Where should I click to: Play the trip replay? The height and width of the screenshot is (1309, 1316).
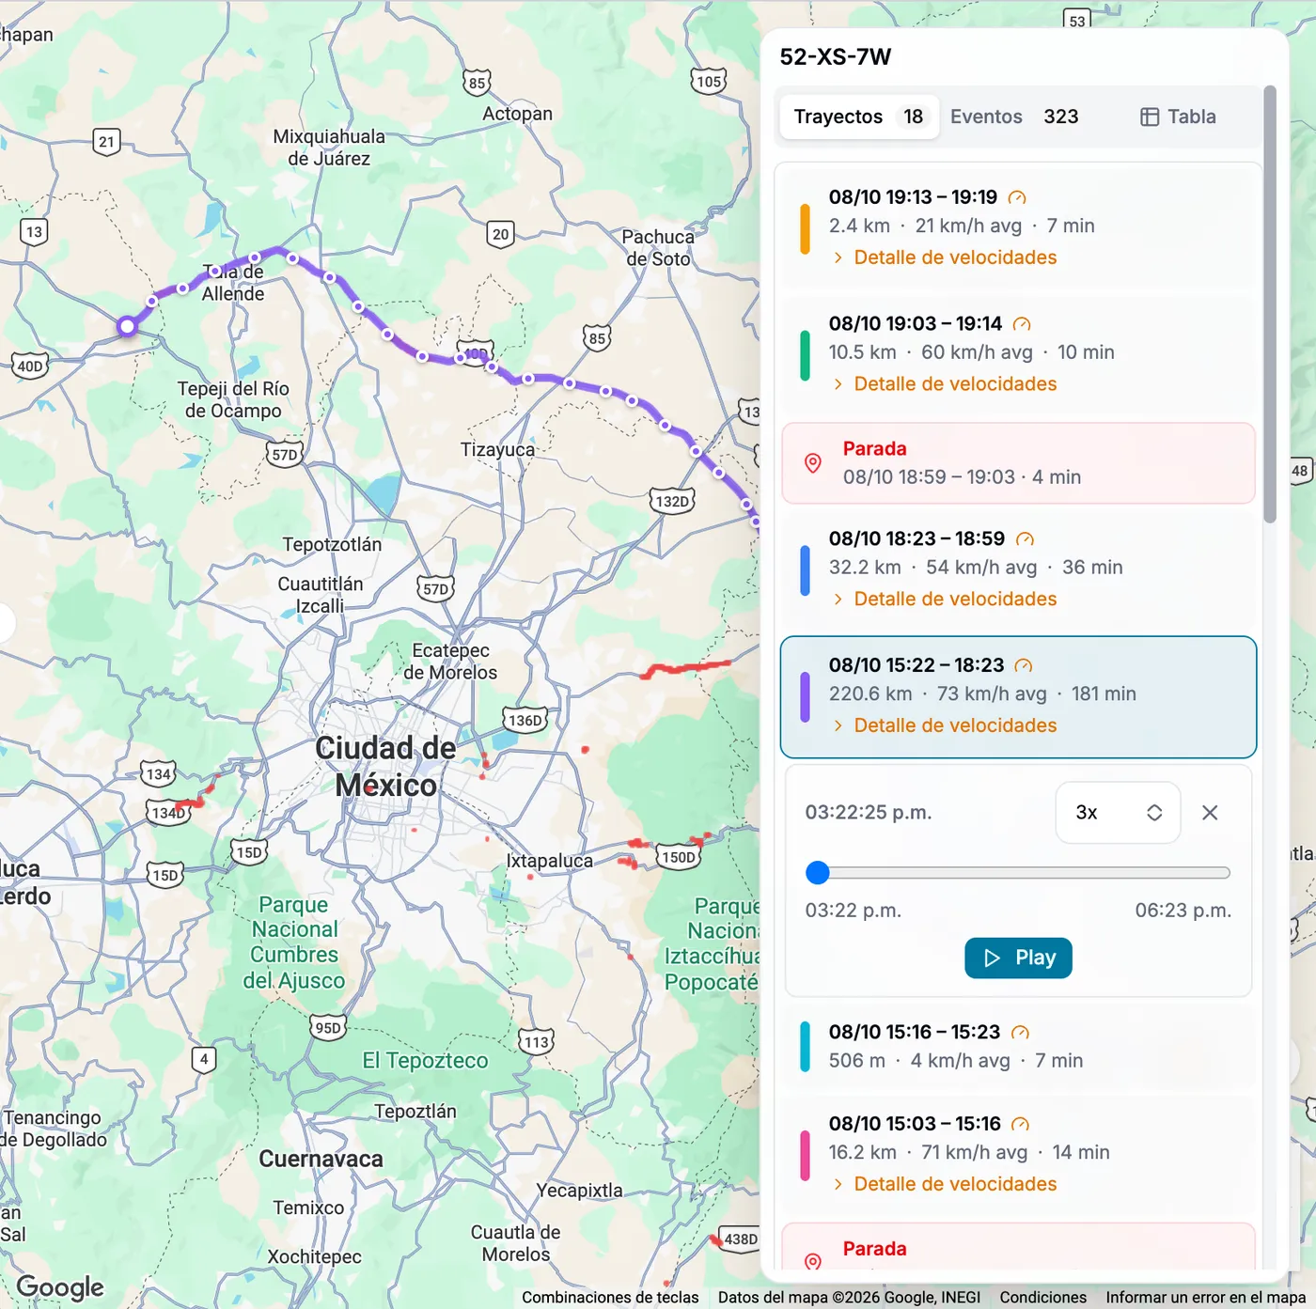1018,958
